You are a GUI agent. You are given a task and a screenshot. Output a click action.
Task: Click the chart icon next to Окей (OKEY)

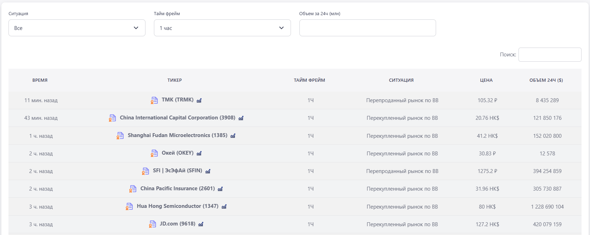[x=199, y=153]
